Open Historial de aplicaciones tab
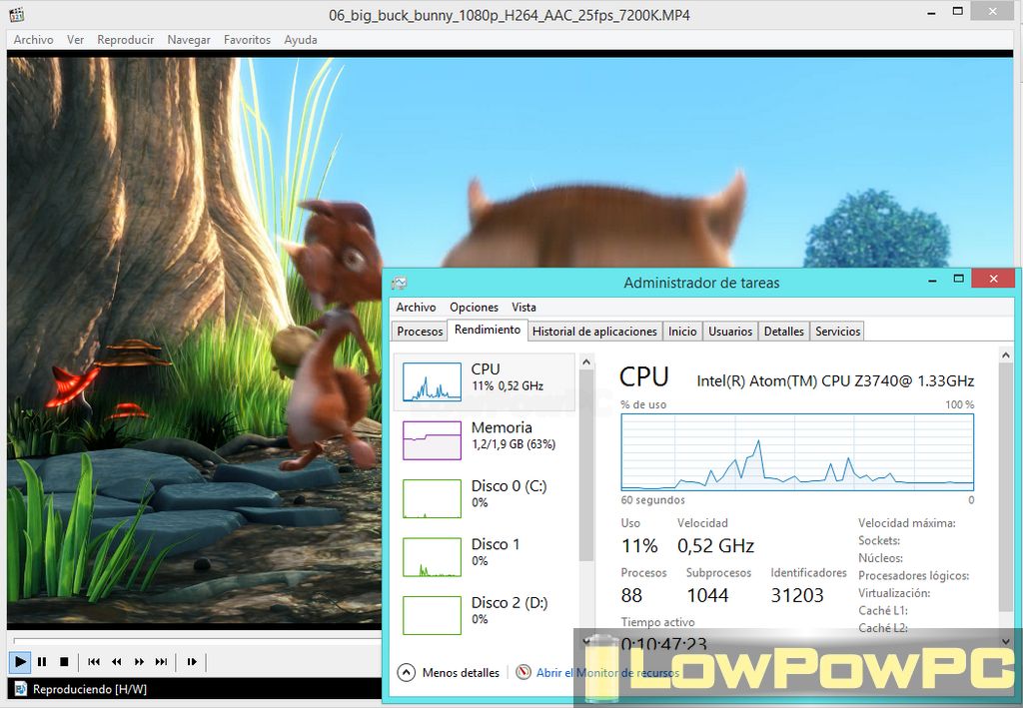This screenshot has width=1023, height=708. pos(594,332)
